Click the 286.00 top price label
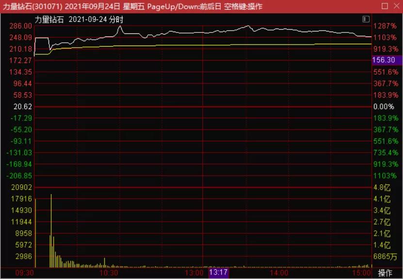The height and width of the screenshot is (279, 403). pos(21,26)
